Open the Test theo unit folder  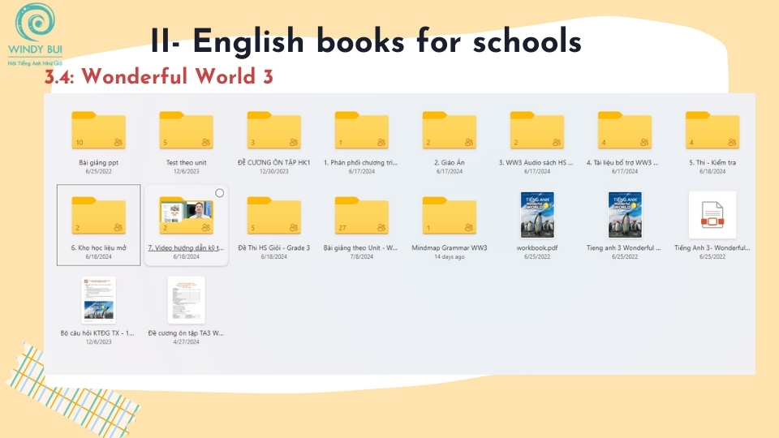click(x=186, y=132)
